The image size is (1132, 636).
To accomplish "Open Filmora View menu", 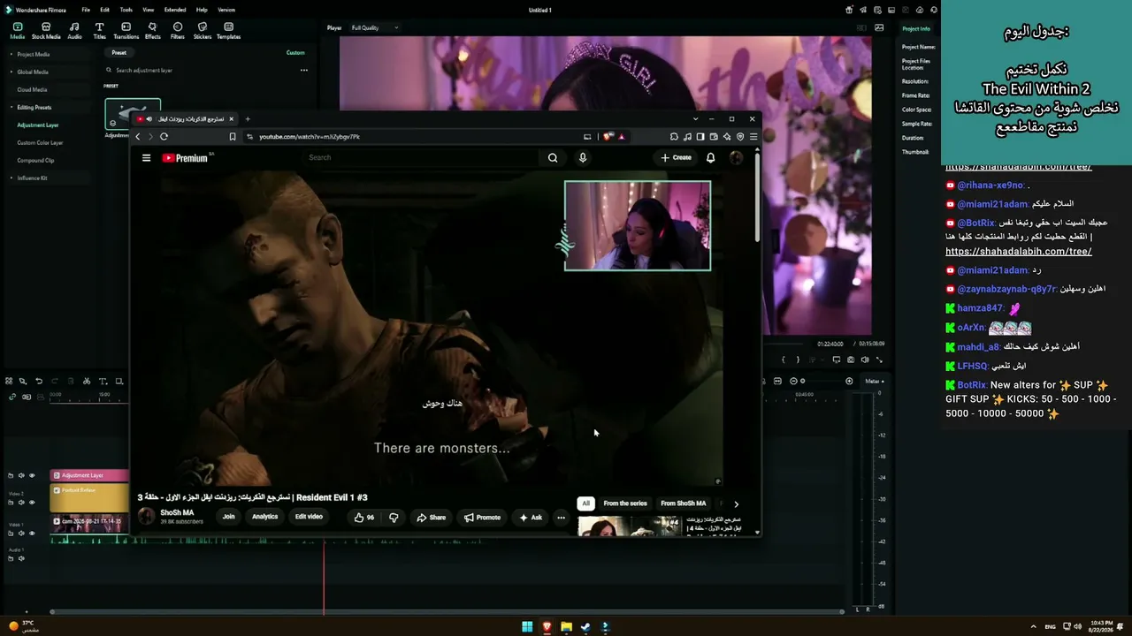I will point(148,10).
